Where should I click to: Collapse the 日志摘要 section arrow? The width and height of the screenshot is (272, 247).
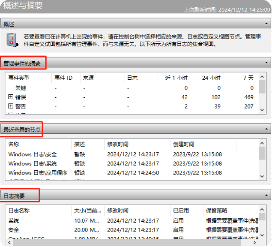[266, 196]
